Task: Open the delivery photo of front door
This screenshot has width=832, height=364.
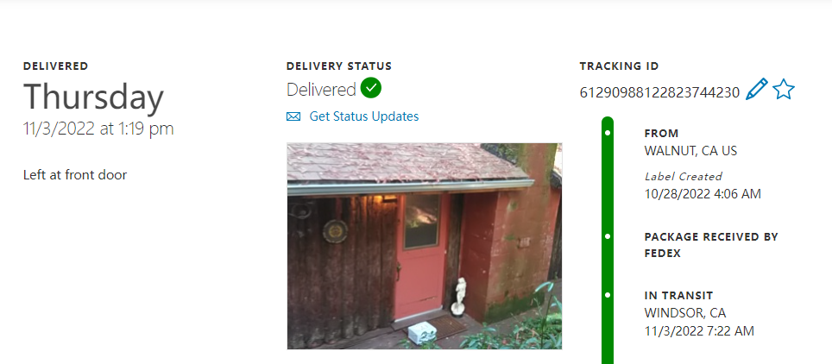Action: click(425, 246)
